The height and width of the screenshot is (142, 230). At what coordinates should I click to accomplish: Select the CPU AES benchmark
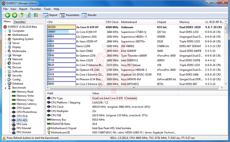click(20, 120)
